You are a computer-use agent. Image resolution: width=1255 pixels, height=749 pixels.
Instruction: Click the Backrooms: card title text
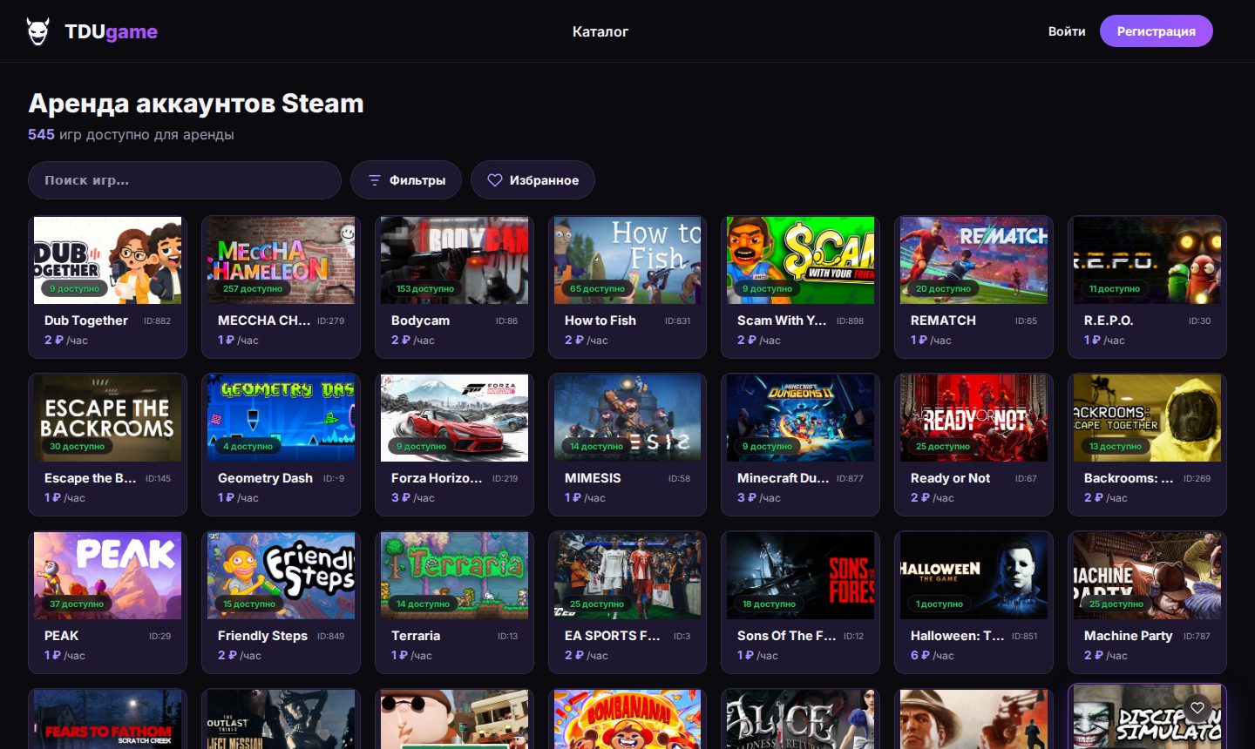[1129, 478]
